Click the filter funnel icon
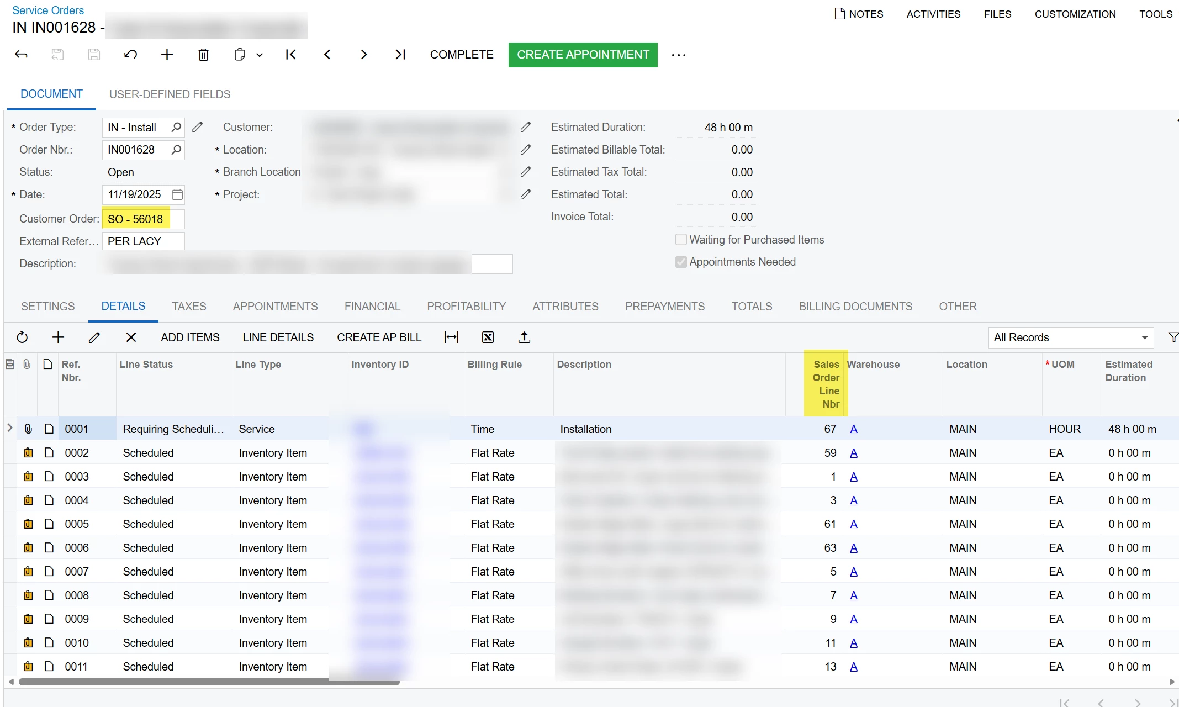 (1173, 337)
